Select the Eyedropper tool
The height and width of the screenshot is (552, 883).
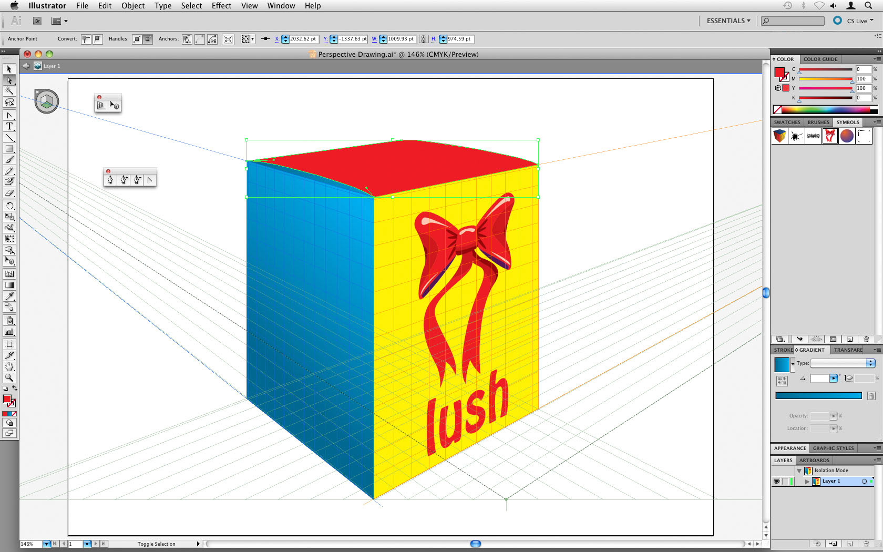pyautogui.click(x=9, y=296)
